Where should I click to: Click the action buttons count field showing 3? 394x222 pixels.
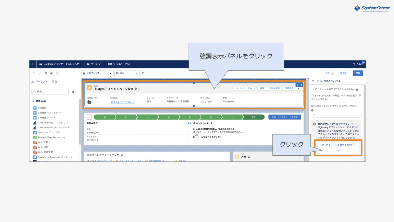pos(336,115)
